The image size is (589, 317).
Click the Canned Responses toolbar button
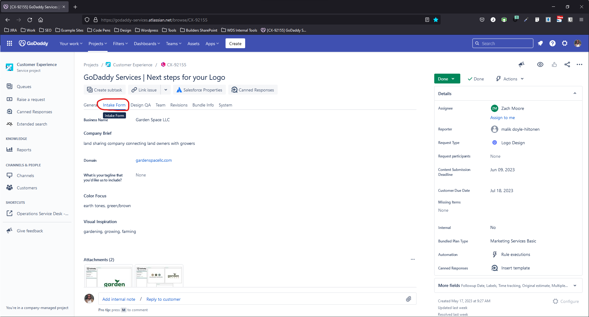click(x=253, y=90)
